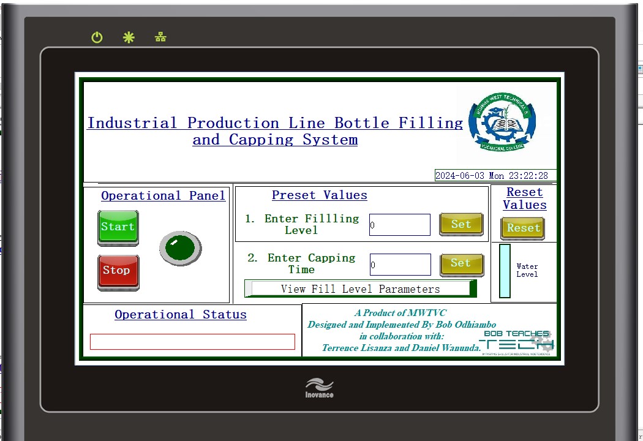Click the Operational Panel section header
643x441 pixels.
(163, 195)
